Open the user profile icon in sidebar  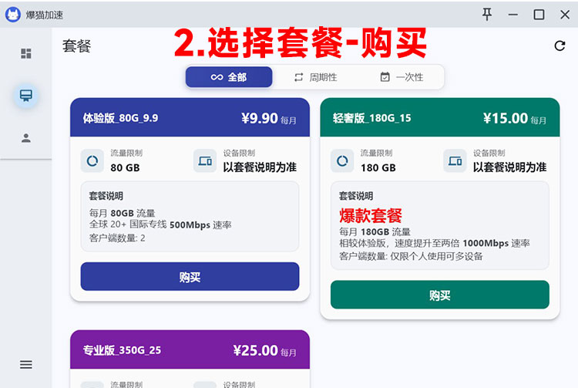pyautogui.click(x=26, y=138)
